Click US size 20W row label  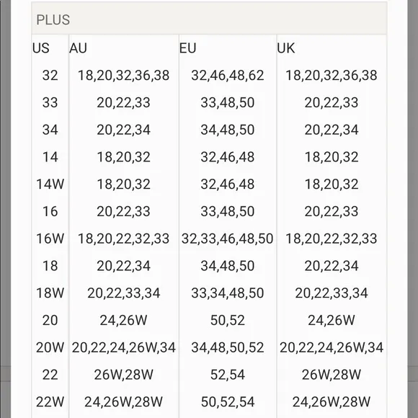tap(50, 347)
